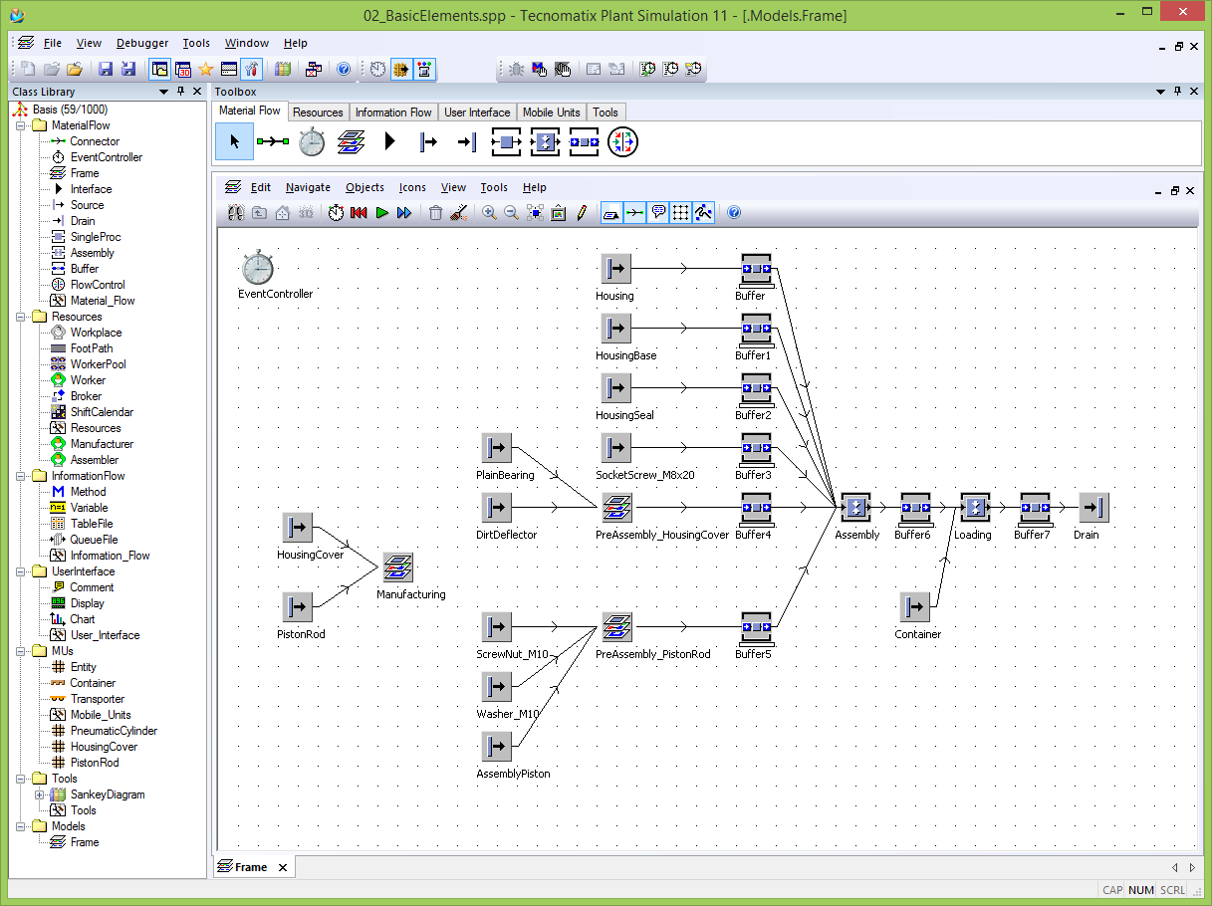This screenshot has width=1212, height=906.
Task: Switch to the Information Flow toolbox tab
Action: click(x=393, y=113)
